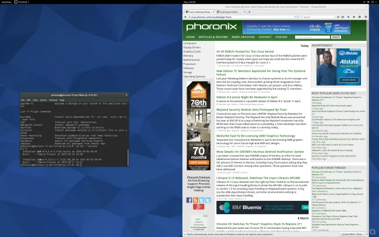Click the terminal window scrollbar
Screen dimensions: 379x237
pyautogui.click(x=128, y=158)
